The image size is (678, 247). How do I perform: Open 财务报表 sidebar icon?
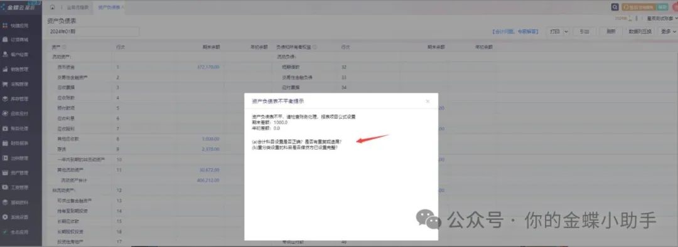click(x=5, y=143)
